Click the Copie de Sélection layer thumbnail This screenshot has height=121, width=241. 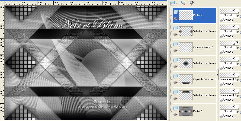click(x=186, y=79)
